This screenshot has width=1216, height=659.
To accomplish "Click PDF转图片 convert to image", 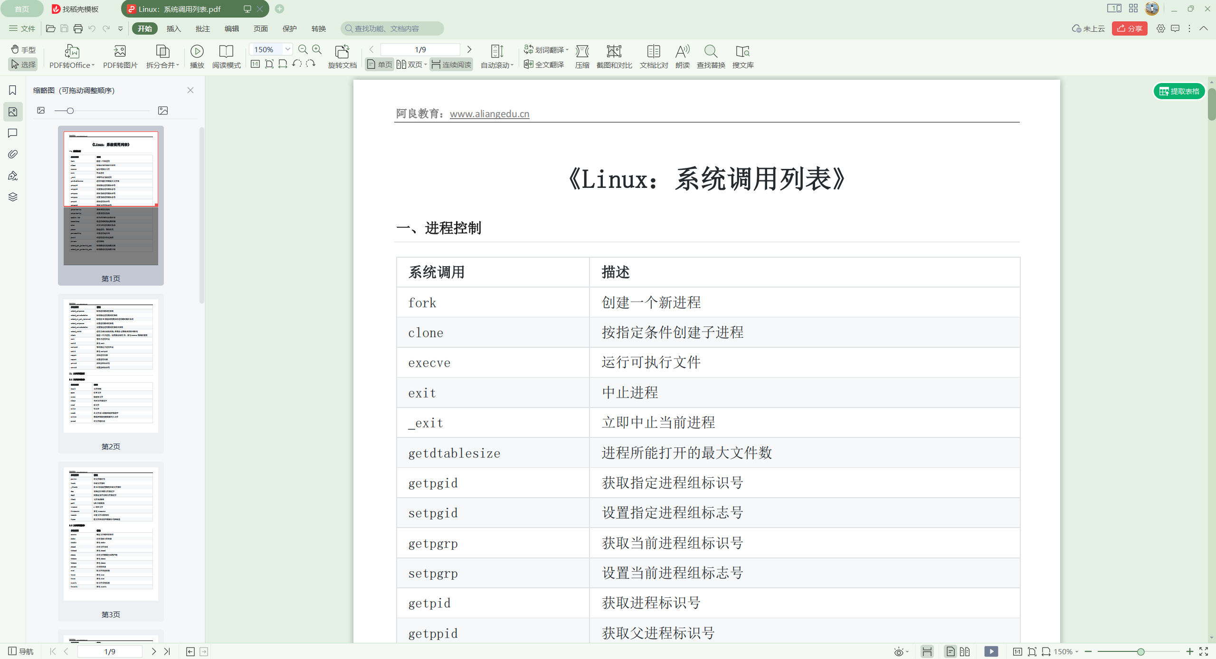I will pyautogui.click(x=120, y=56).
